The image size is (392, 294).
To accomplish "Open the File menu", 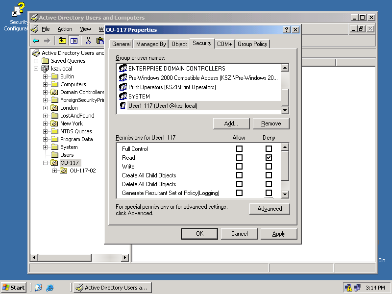I will (46, 29).
